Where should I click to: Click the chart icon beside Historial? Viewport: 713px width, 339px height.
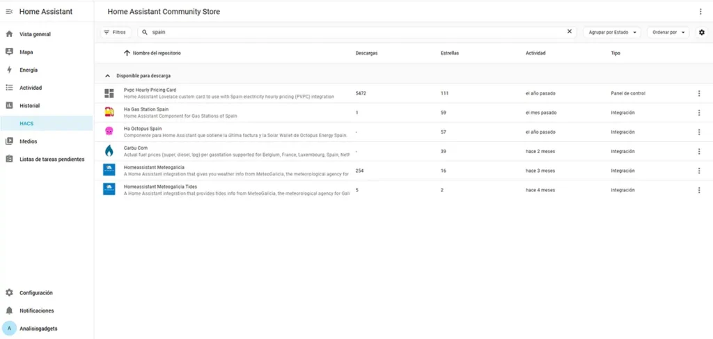pos(9,105)
